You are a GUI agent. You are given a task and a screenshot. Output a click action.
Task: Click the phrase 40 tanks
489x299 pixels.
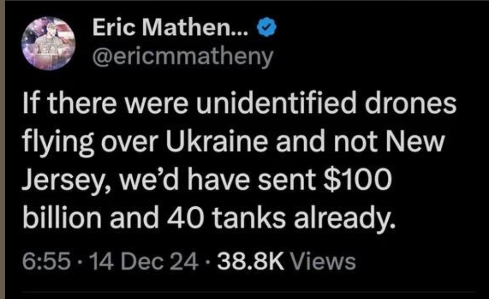click(244, 219)
